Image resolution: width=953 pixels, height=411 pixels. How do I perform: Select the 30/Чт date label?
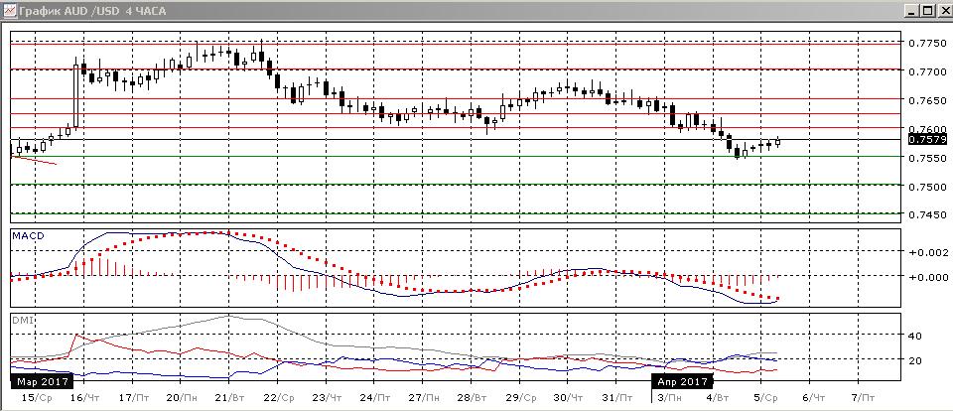569,398
